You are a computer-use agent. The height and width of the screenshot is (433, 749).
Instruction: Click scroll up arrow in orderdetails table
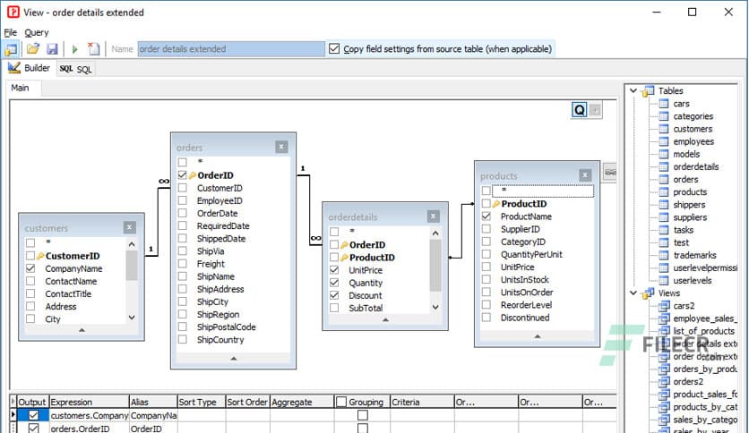[x=435, y=233]
